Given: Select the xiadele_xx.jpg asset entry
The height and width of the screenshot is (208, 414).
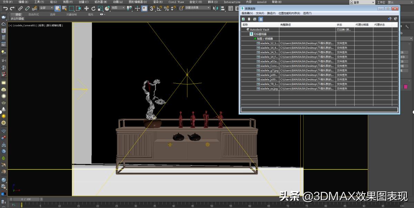Looking at the screenshot, I should click(270, 88).
